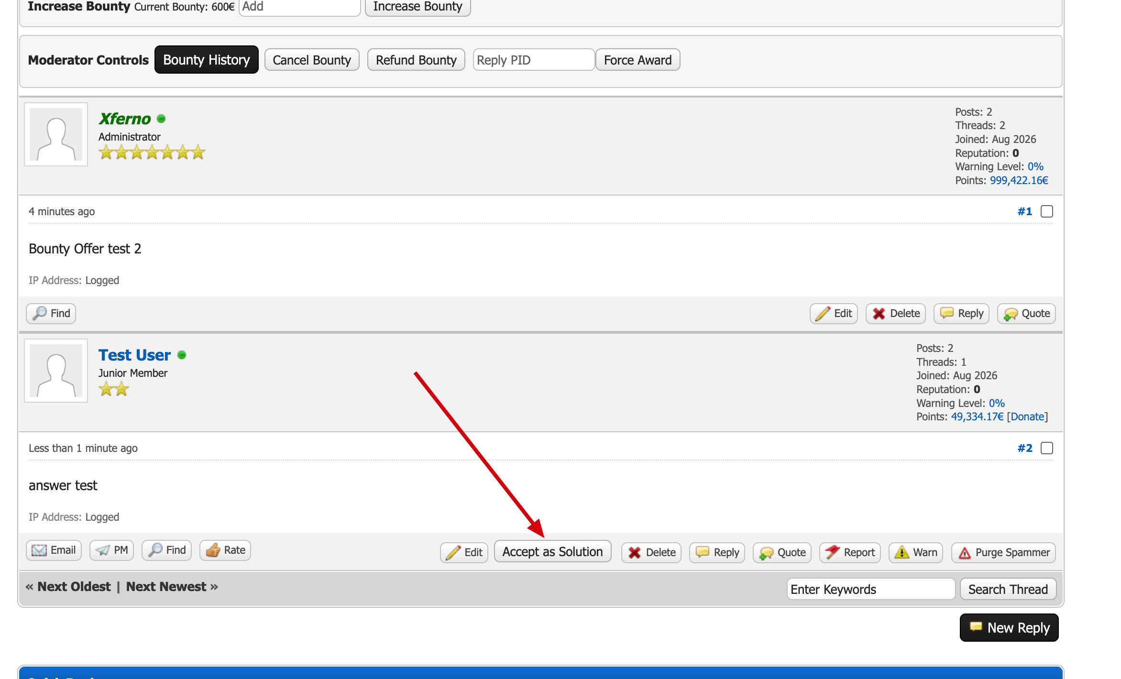Viewport: 1121px width, 679px height.
Task: Click Force Award button
Action: [637, 60]
